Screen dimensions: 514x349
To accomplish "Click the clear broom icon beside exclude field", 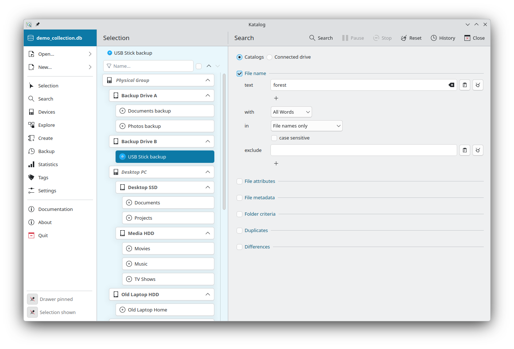I will click(478, 150).
